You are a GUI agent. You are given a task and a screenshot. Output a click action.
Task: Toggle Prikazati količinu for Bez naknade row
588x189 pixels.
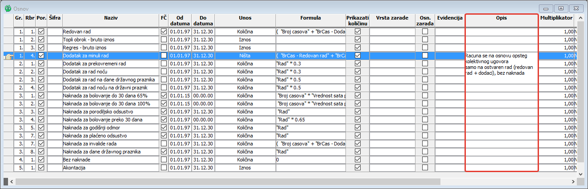tap(358, 160)
